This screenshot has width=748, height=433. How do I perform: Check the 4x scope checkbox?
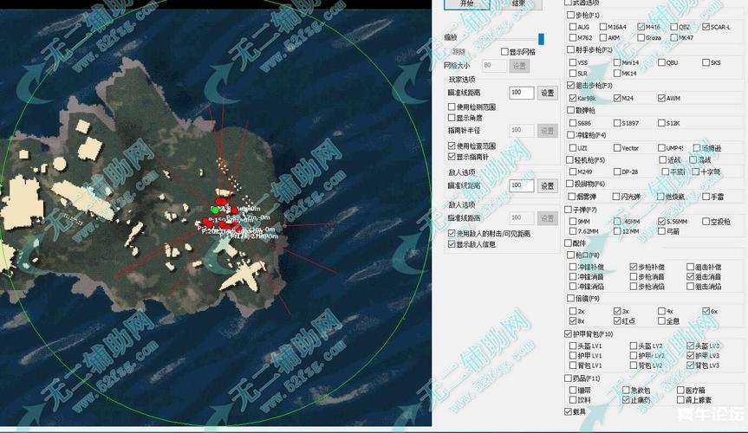pyautogui.click(x=661, y=311)
